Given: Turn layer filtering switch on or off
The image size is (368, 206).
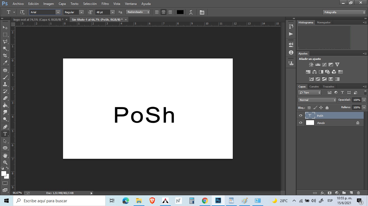Looking at the screenshot, I should (365, 92).
